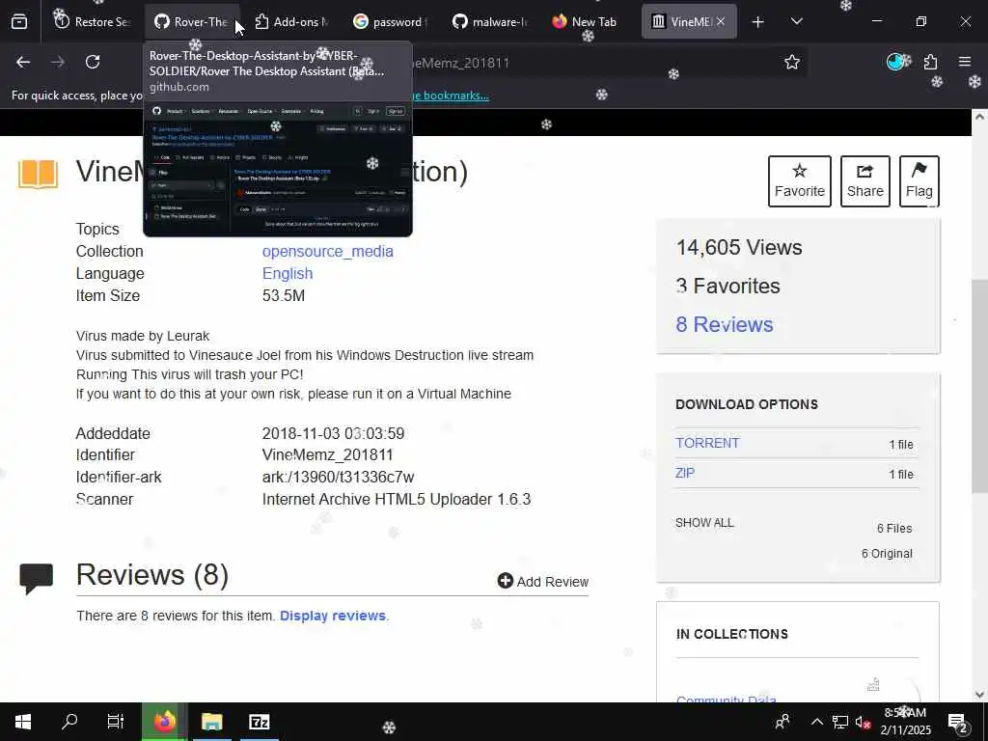Open the Extensions puzzle-piece menu
This screenshot has width=988, height=741.
[931, 62]
